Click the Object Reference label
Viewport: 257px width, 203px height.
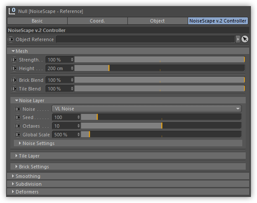click(x=35, y=39)
